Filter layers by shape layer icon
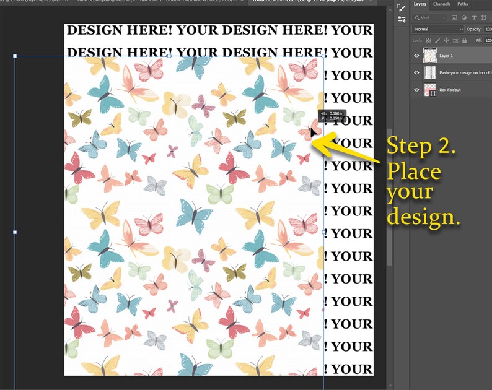The height and width of the screenshot is (390, 492). pos(483,18)
